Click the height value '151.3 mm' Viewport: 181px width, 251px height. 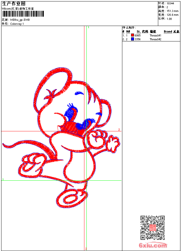click(x=173, y=11)
